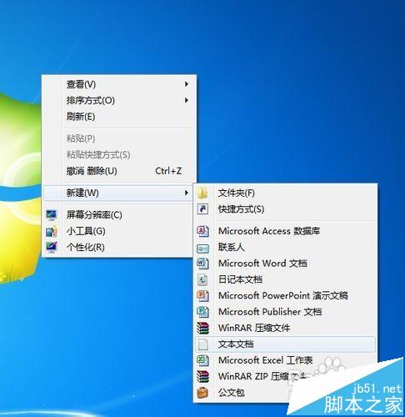
Task: Click the shortcut arrow icon beside 快捷方式(S)
Action: 202,208
